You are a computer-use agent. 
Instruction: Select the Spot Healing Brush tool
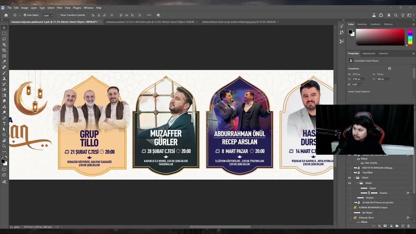pos(4,67)
